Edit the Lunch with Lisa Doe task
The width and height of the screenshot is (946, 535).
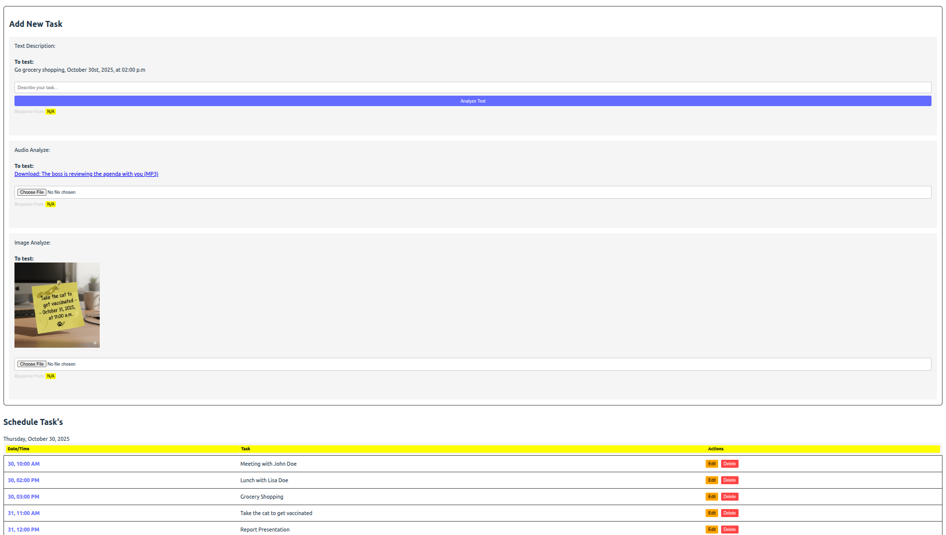[712, 480]
